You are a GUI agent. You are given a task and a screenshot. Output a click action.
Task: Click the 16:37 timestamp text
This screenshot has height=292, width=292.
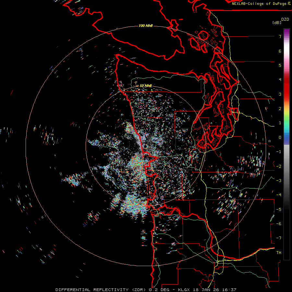click(x=229, y=290)
